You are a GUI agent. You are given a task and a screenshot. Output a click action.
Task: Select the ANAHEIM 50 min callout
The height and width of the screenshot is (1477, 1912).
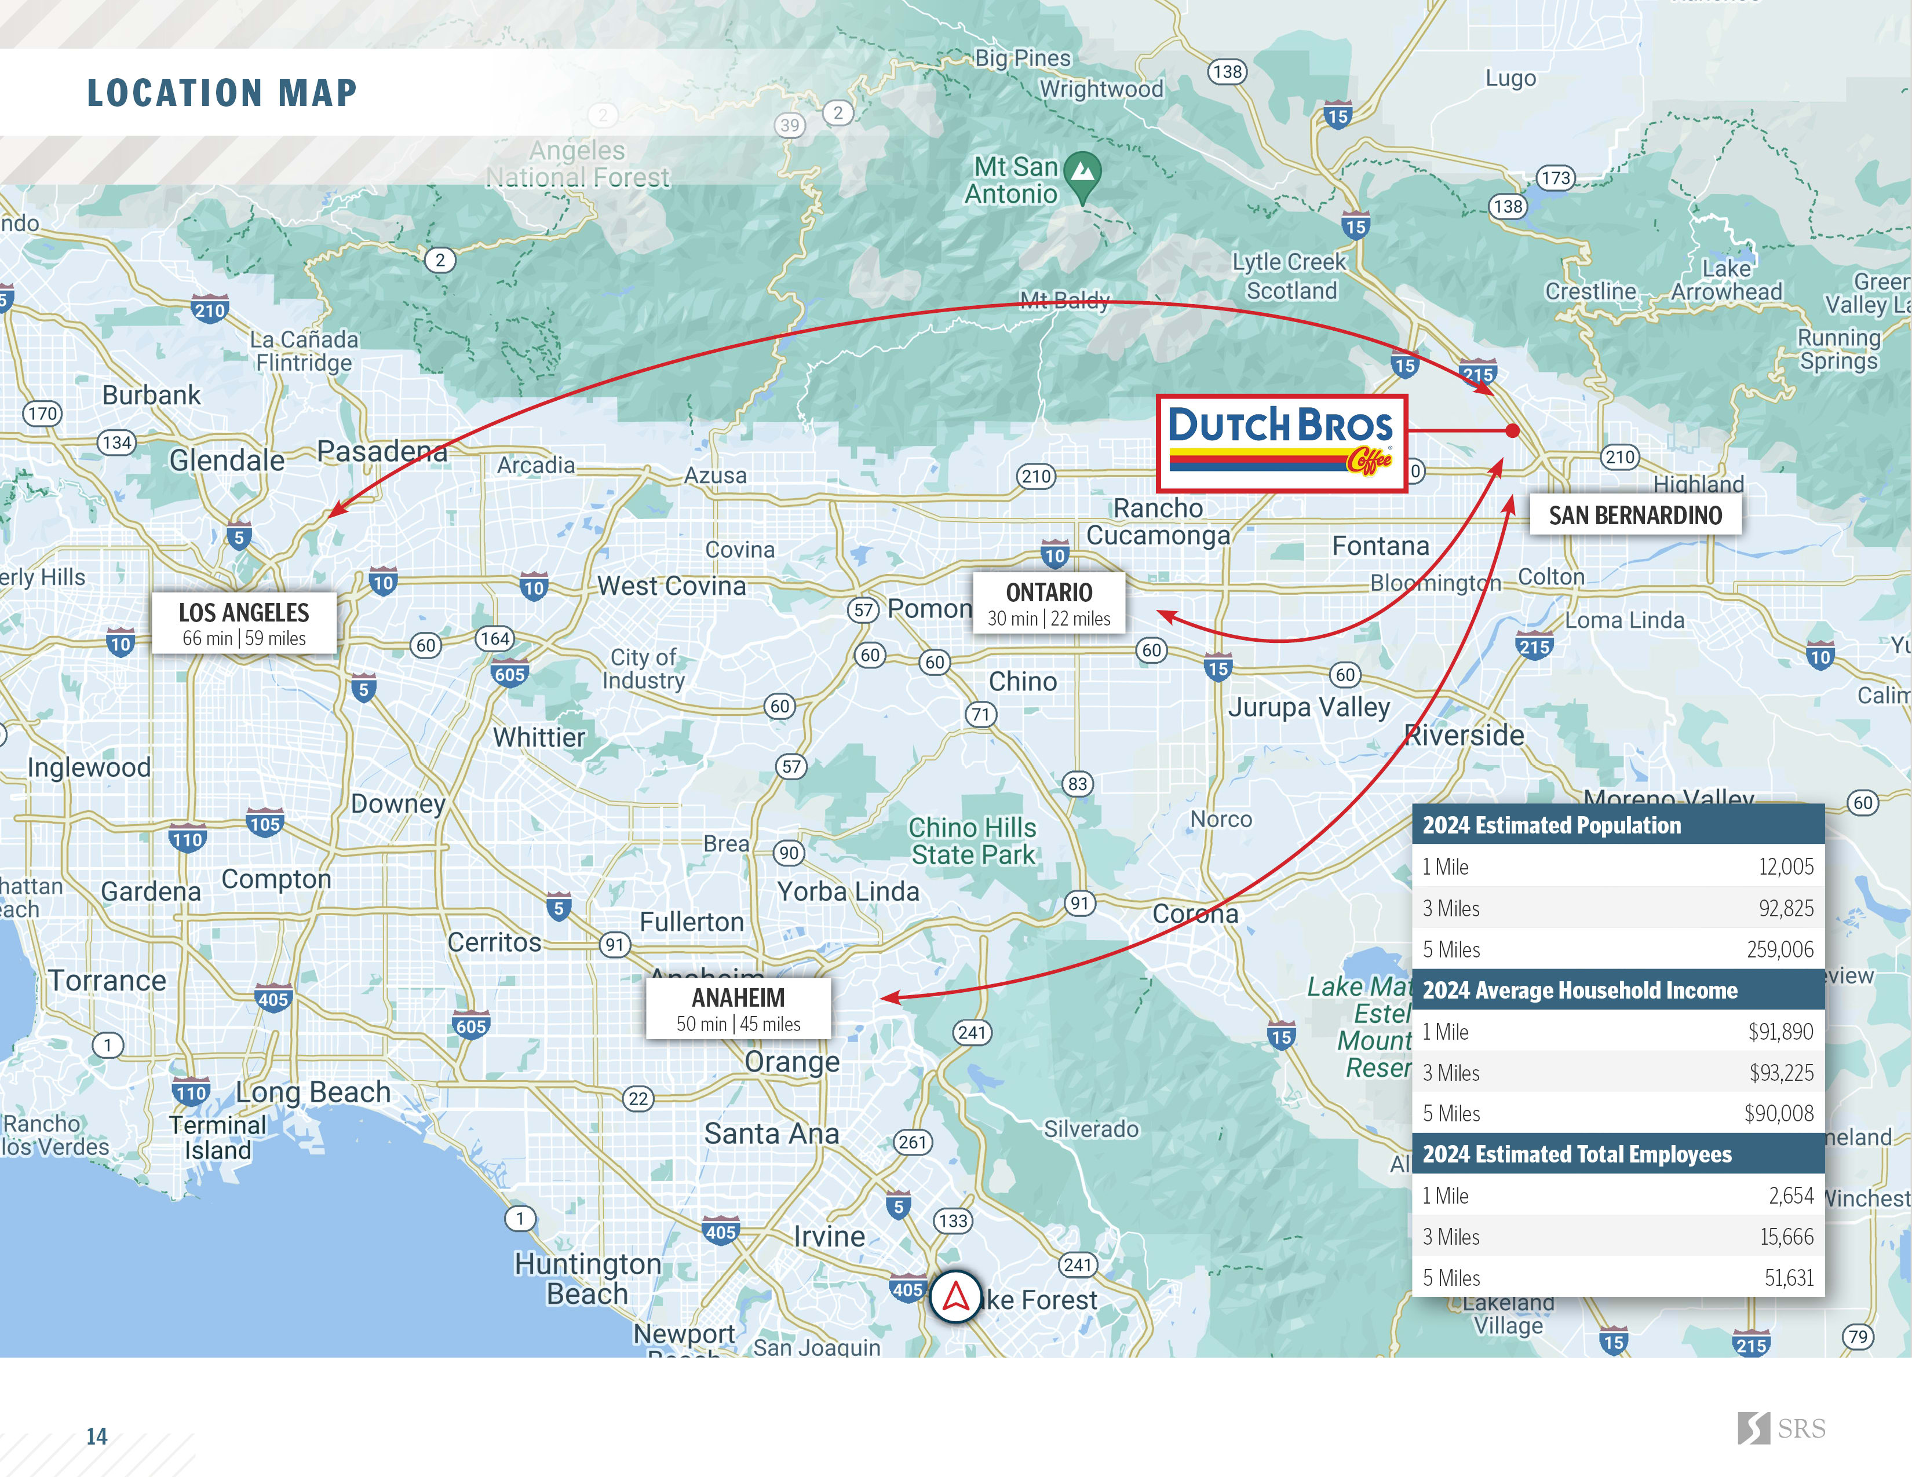(x=738, y=1008)
